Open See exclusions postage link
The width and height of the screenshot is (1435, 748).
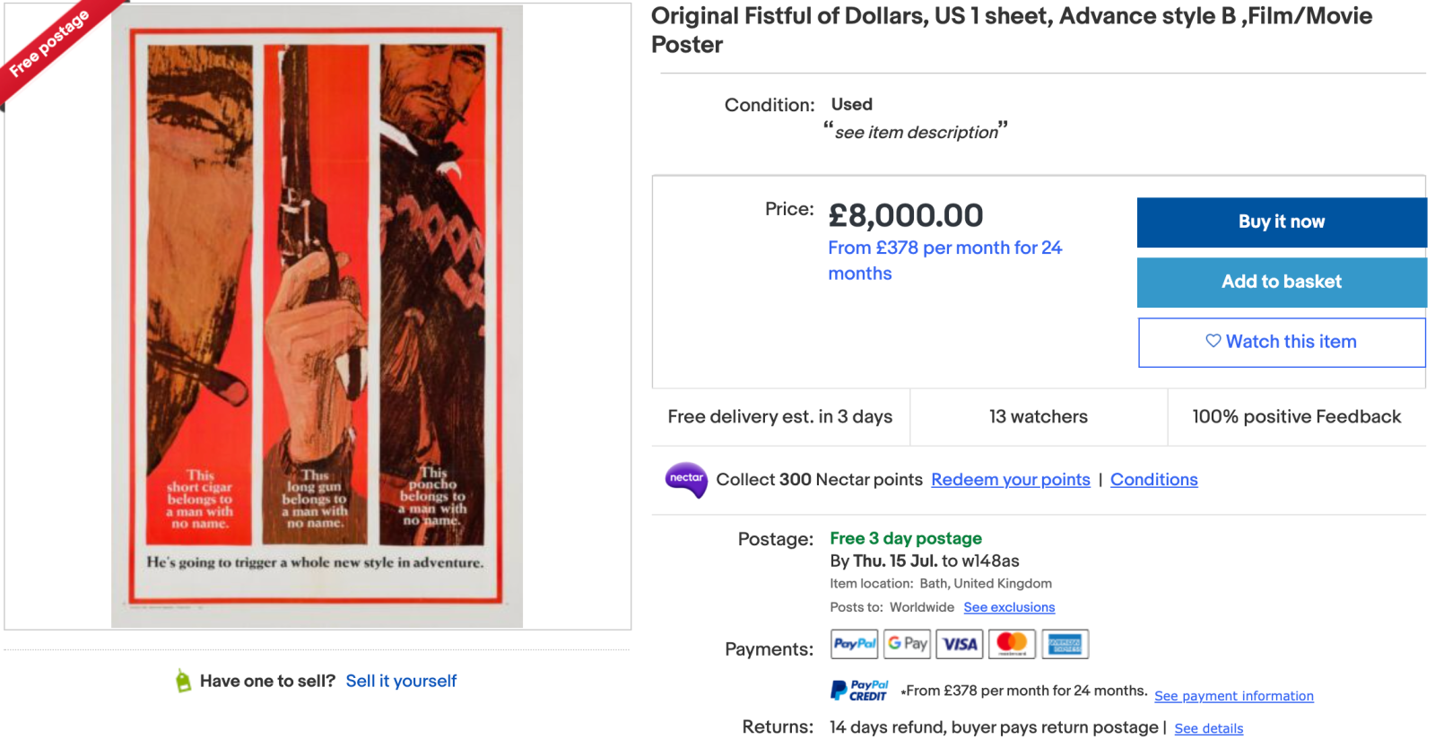pyautogui.click(x=1009, y=608)
